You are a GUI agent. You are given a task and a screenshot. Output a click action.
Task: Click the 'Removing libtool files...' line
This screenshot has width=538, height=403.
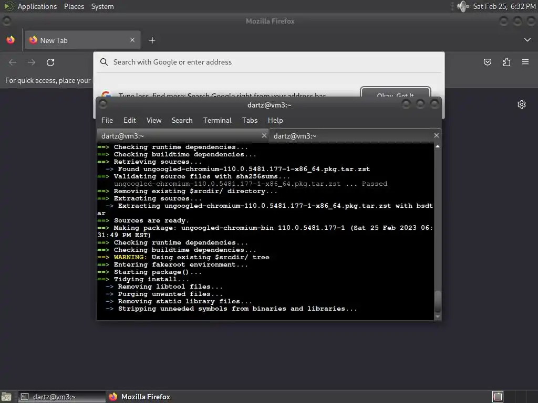[164, 287]
